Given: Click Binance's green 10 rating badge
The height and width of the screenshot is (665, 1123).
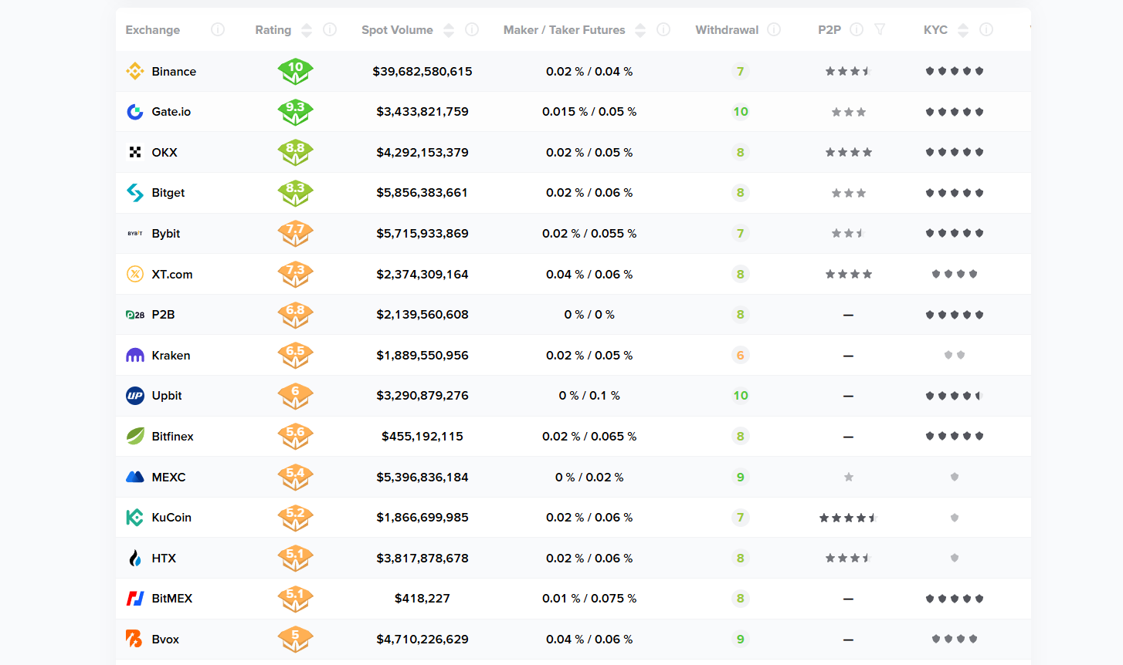Looking at the screenshot, I should point(295,71).
